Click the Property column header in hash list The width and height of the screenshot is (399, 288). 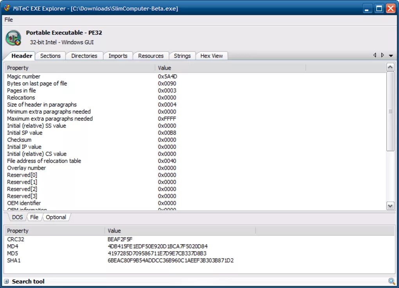pos(54,231)
